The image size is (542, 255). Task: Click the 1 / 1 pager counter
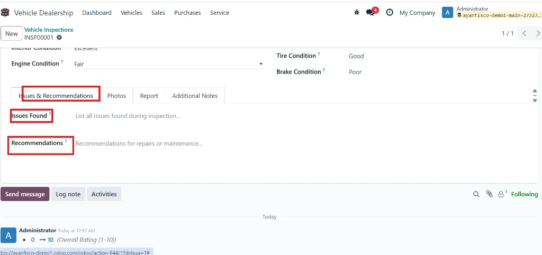tap(508, 33)
